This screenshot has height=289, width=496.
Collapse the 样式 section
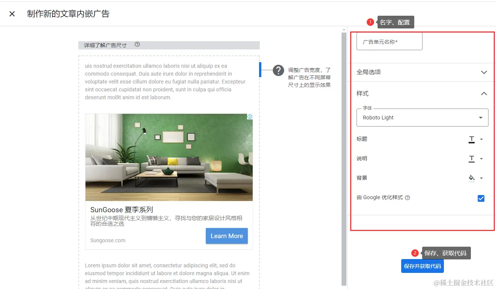pos(484,94)
